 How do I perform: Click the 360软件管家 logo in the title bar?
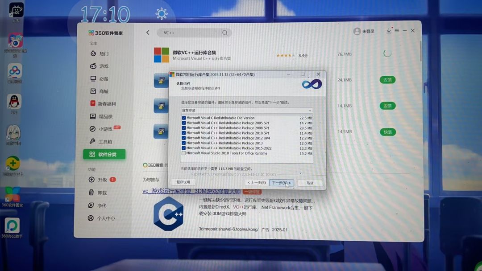pyautogui.click(x=105, y=33)
